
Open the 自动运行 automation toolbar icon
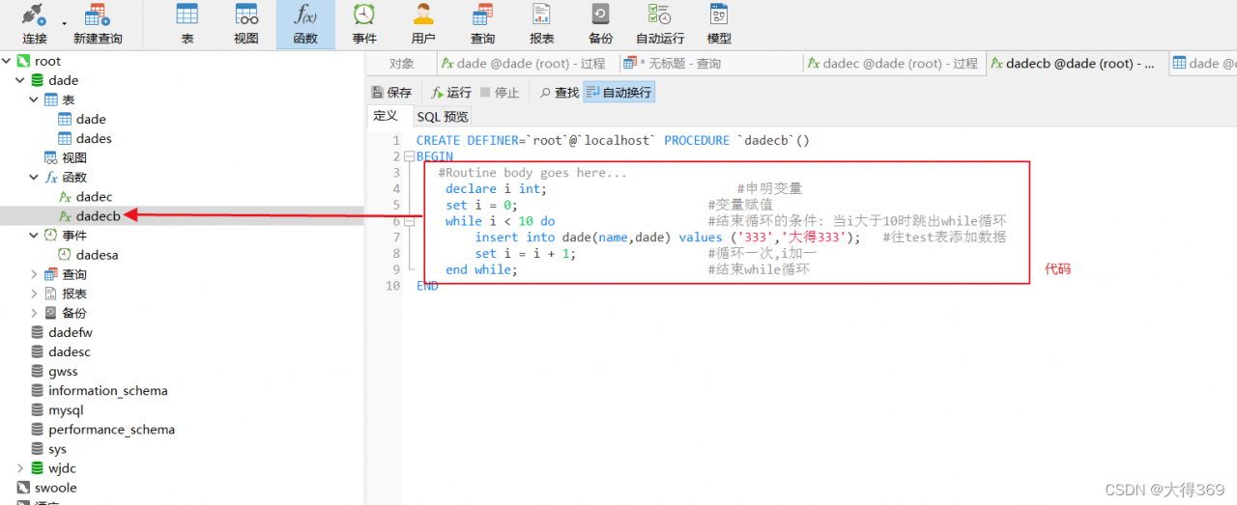(x=660, y=24)
